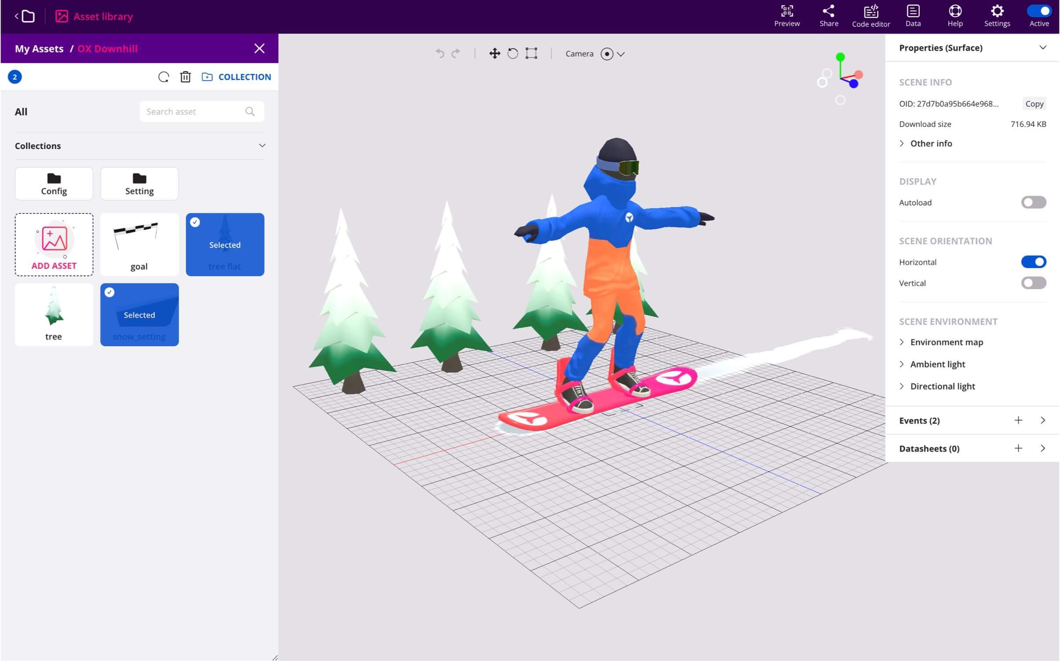The height and width of the screenshot is (661, 1060).
Task: Open Help
Action: pyautogui.click(x=955, y=16)
